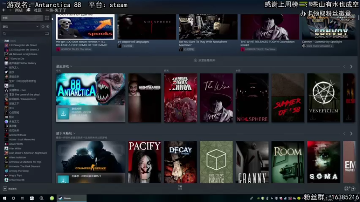Click add new shelf button
This screenshot has height=202, width=360.
[205, 60]
